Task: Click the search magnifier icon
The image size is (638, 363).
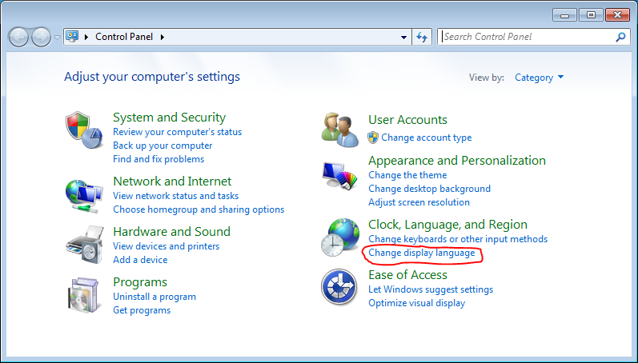Action: 620,37
